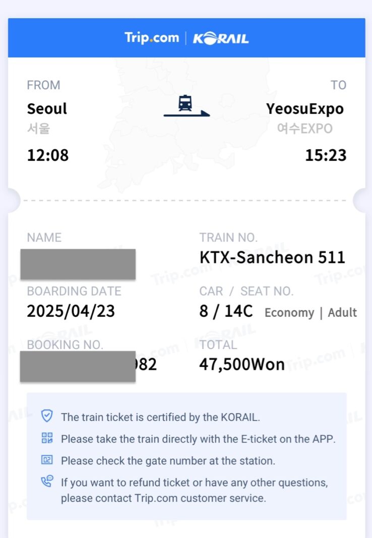Click the redacted passenger name field
This screenshot has height=538, width=372.
(x=78, y=264)
